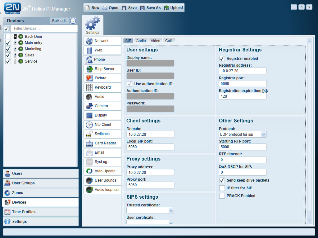Open the Trusted certificate dropdown
318x238 pixels.
[x=150, y=211]
